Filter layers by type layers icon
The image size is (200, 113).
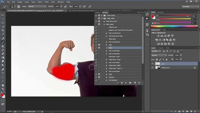pos(171,51)
